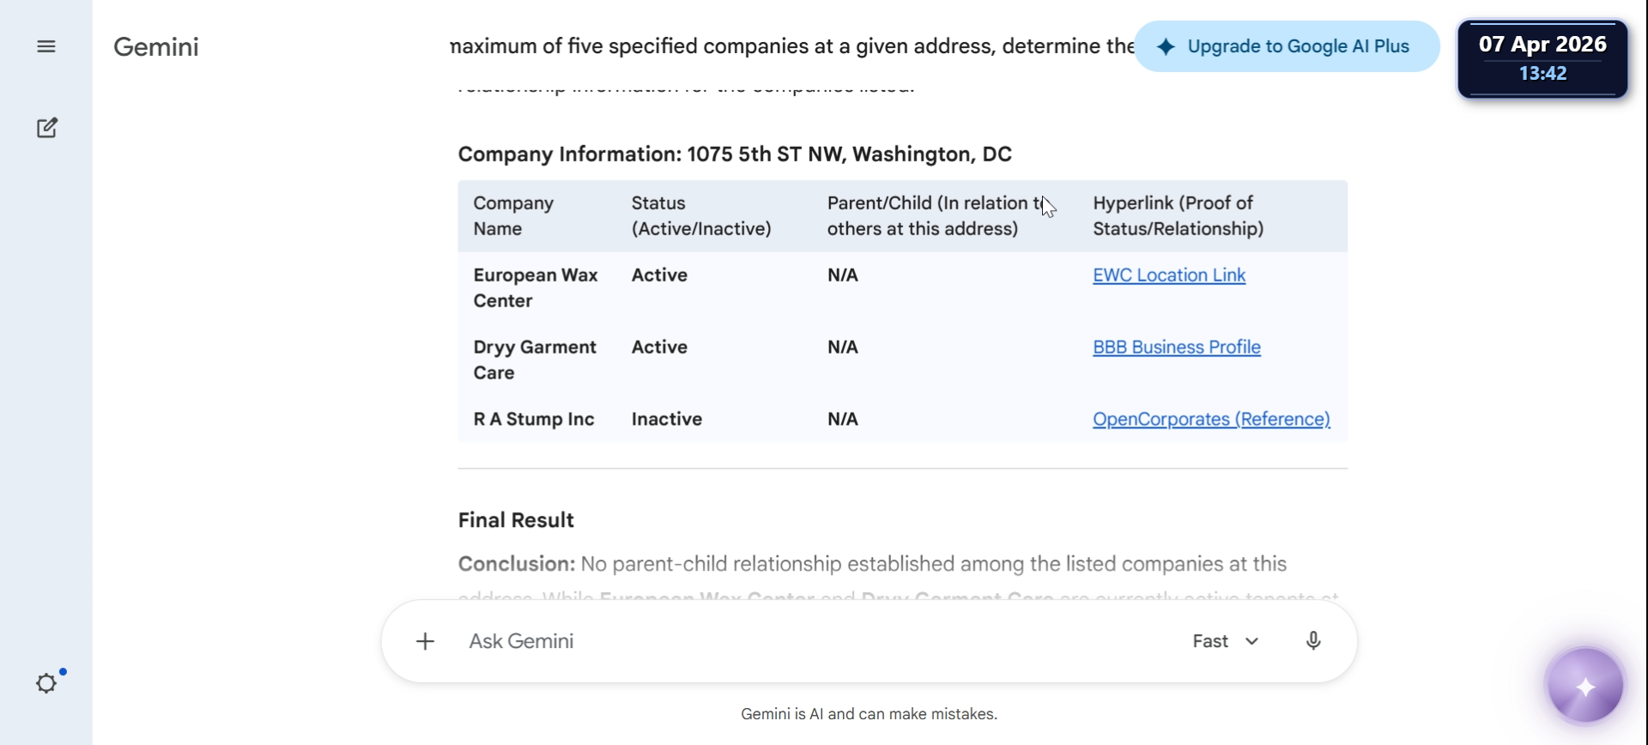Open the main menu hamburger icon
The width and height of the screenshot is (1648, 745).
click(46, 46)
